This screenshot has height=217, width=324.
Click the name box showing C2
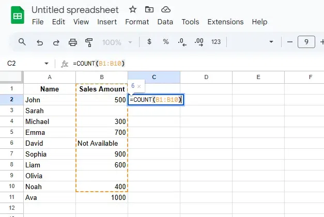coord(11,64)
